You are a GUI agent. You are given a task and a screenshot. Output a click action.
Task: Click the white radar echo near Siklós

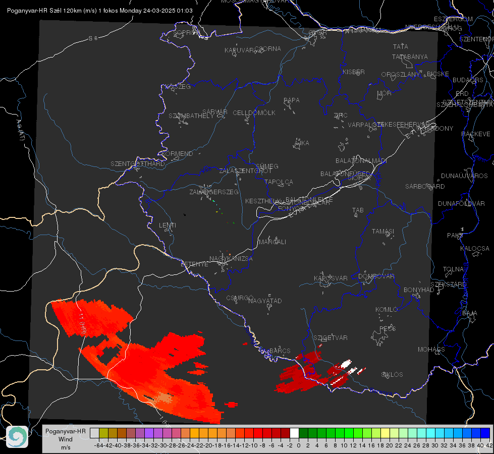coord(346,364)
